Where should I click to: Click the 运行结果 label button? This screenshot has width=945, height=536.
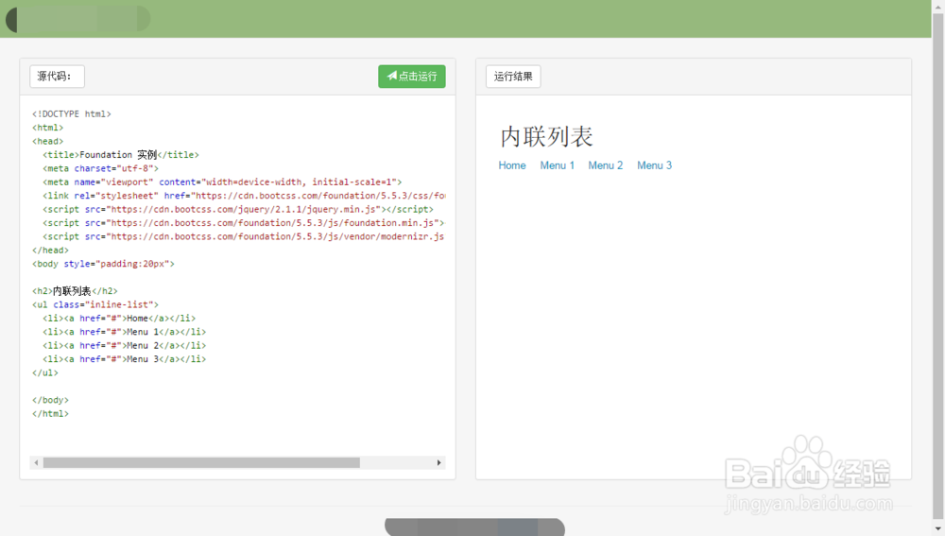[x=513, y=77]
